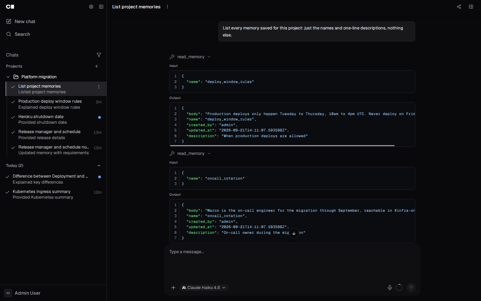Attach a file with plus button
Image resolution: width=481 pixels, height=301 pixels.
click(173, 288)
